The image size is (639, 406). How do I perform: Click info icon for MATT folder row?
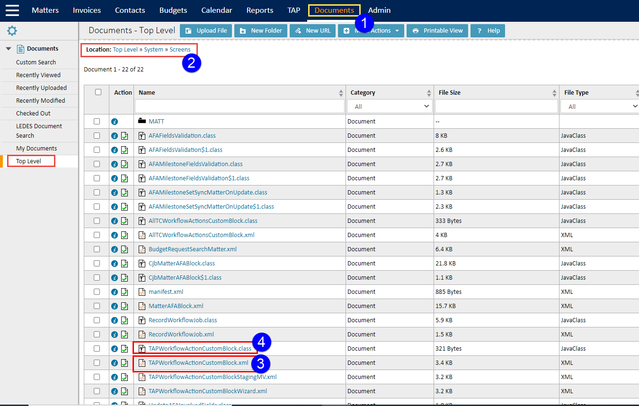tap(115, 122)
